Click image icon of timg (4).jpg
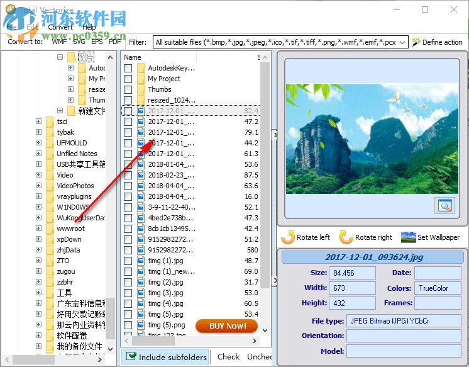The height and width of the screenshot is (367, 469). (141, 303)
